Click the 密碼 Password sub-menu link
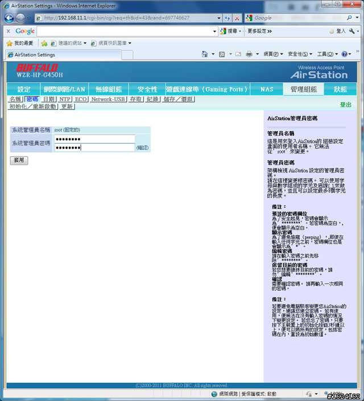 point(32,99)
